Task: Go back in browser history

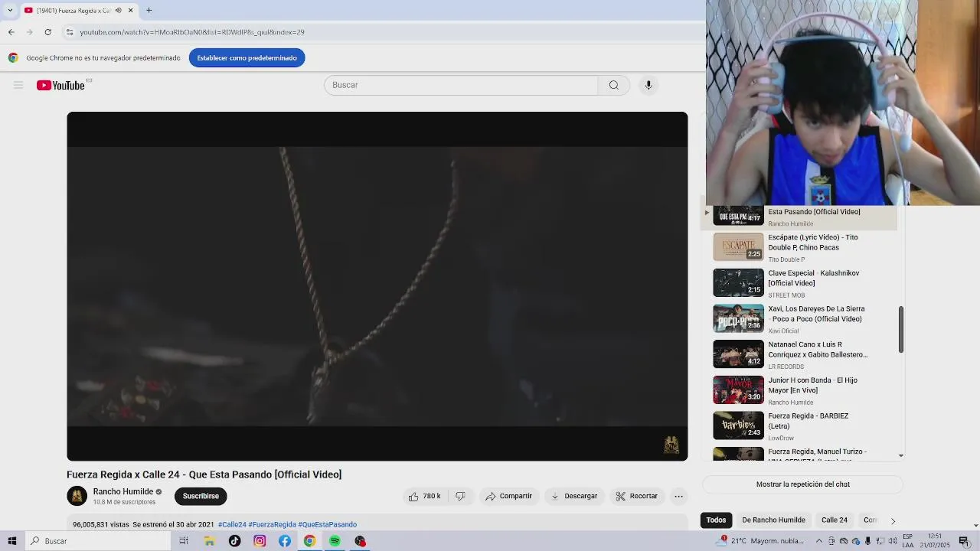Action: [11, 32]
